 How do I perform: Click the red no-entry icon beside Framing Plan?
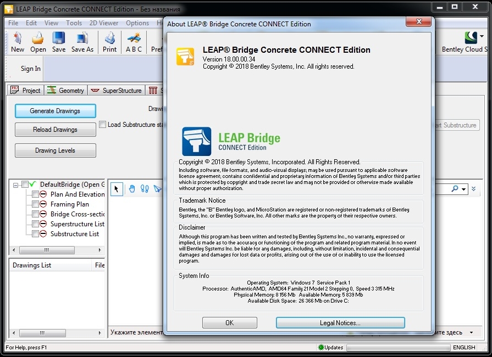click(x=43, y=204)
